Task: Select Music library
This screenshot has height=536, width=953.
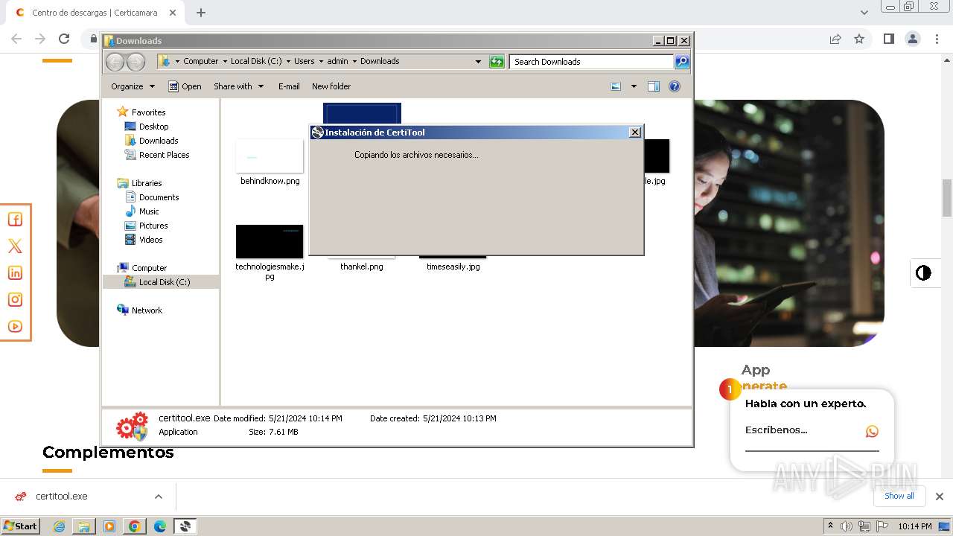Action: pyautogui.click(x=149, y=211)
